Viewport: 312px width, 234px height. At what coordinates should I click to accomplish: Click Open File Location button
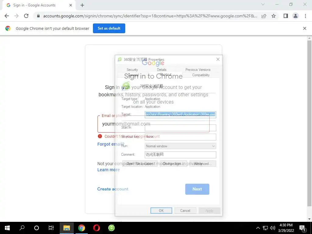tap(140, 164)
